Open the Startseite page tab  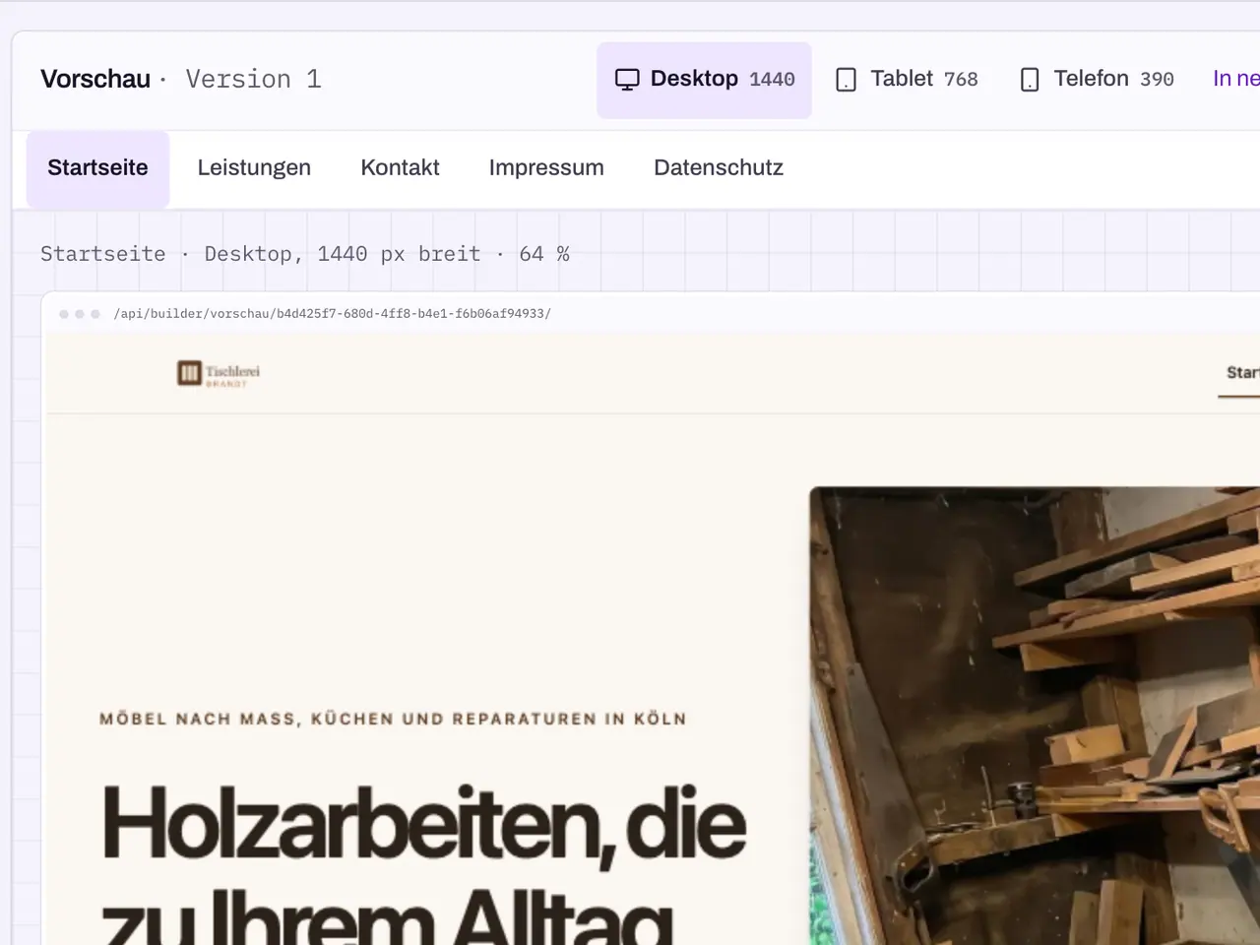point(97,168)
